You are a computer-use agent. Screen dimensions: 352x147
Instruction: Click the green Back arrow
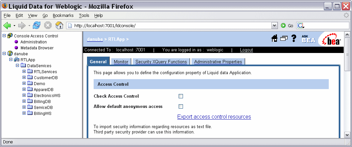click(x=7, y=25)
